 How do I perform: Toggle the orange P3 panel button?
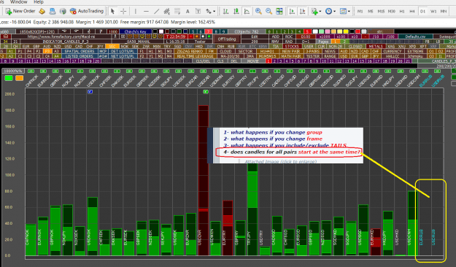[47, 51]
